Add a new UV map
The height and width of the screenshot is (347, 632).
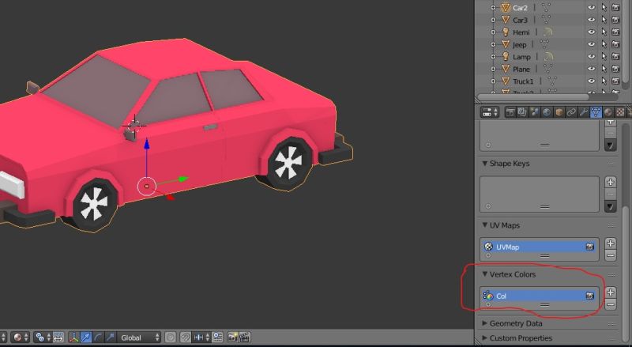point(611,243)
